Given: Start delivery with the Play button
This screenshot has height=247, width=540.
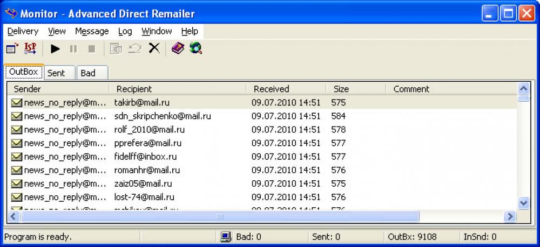Looking at the screenshot, I should click(x=55, y=49).
